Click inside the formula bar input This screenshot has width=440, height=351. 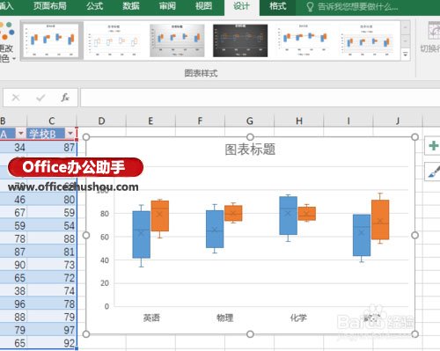pos(260,98)
